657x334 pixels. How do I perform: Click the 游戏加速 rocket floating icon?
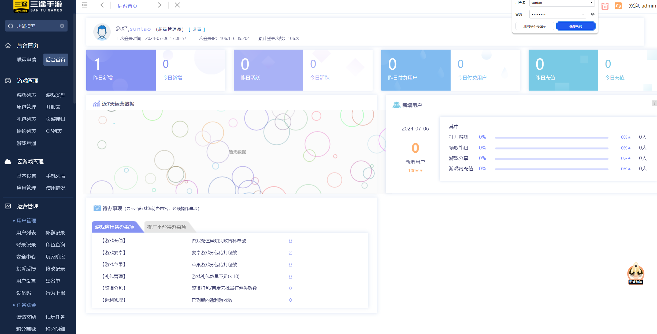[x=636, y=273]
